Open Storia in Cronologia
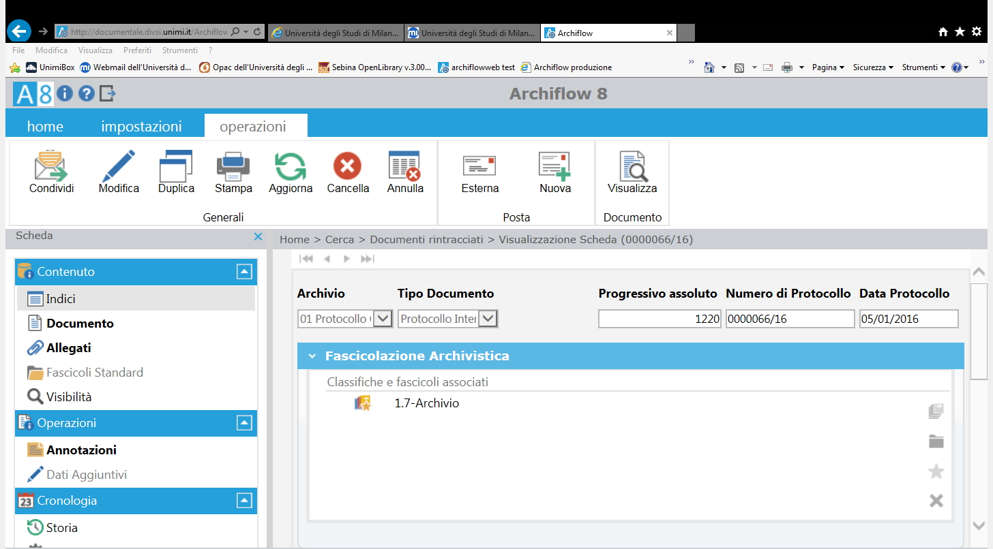Image resolution: width=993 pixels, height=549 pixels. pos(62,528)
